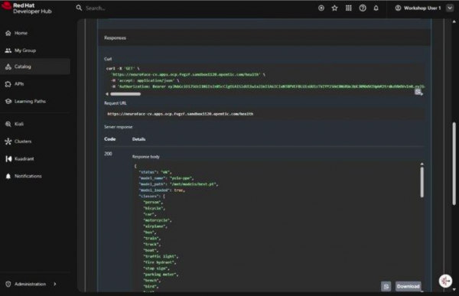Select Catalog in sidebar

(35, 67)
